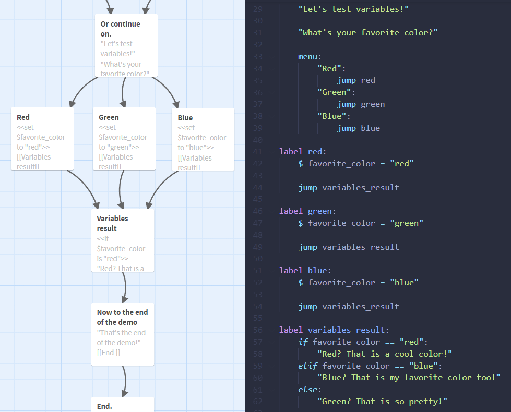The image size is (511, 412).
Task: Collapse the fold arrow beside "menu:" on line 33
Action: pyautogui.click(x=272, y=57)
